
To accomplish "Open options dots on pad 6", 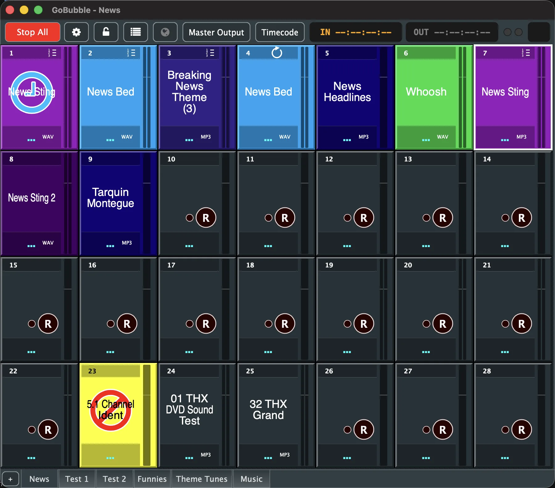I will [426, 140].
